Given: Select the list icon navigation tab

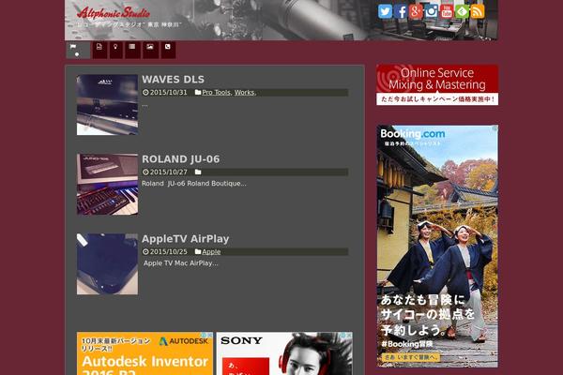Looking at the screenshot, I should pyautogui.click(x=132, y=50).
